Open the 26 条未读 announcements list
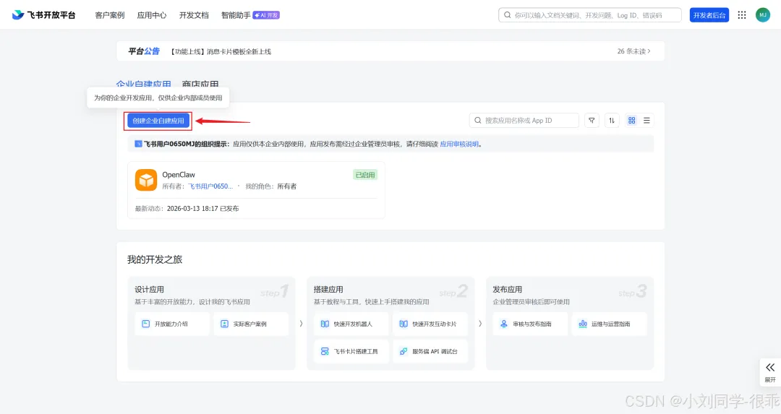Image resolution: width=781 pixels, height=414 pixels. click(x=633, y=51)
